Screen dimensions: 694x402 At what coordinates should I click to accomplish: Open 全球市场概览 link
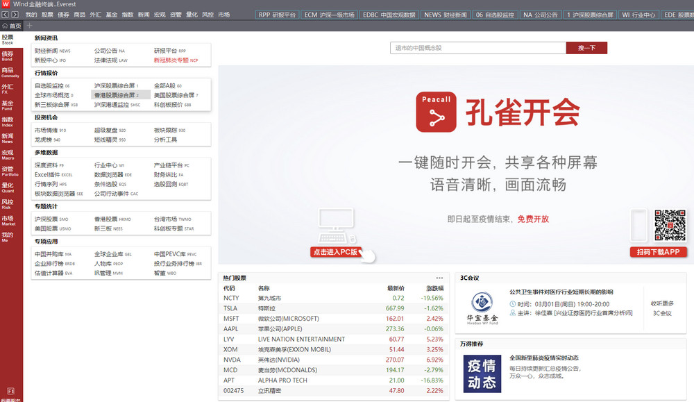click(54, 95)
